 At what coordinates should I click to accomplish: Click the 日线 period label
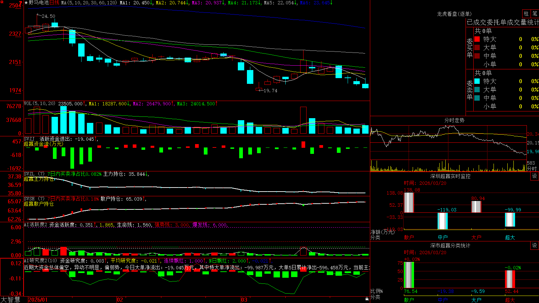[54, 3]
